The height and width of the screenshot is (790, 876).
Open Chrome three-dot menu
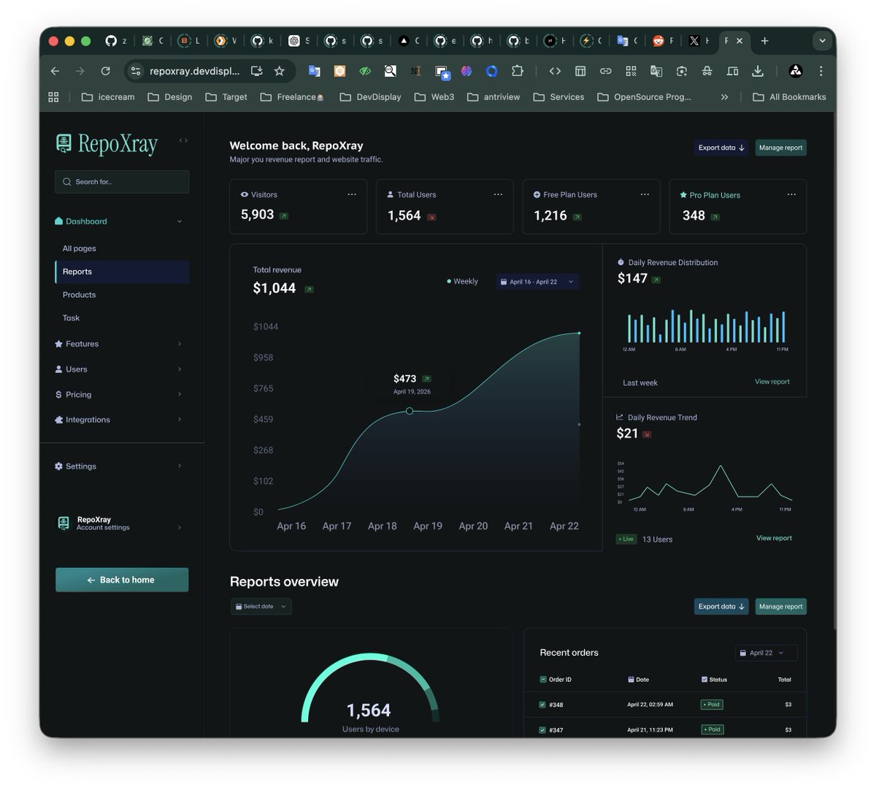(821, 71)
